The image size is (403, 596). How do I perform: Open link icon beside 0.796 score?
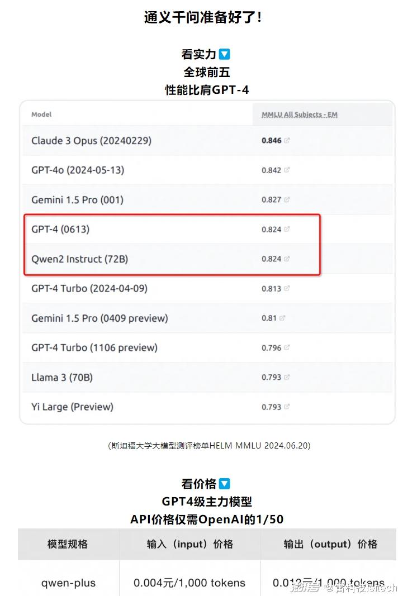[287, 348]
